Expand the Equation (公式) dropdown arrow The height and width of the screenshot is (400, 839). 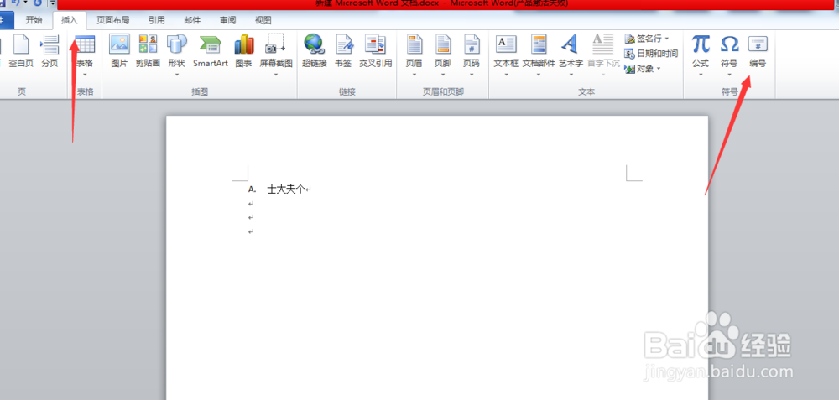[x=701, y=75]
